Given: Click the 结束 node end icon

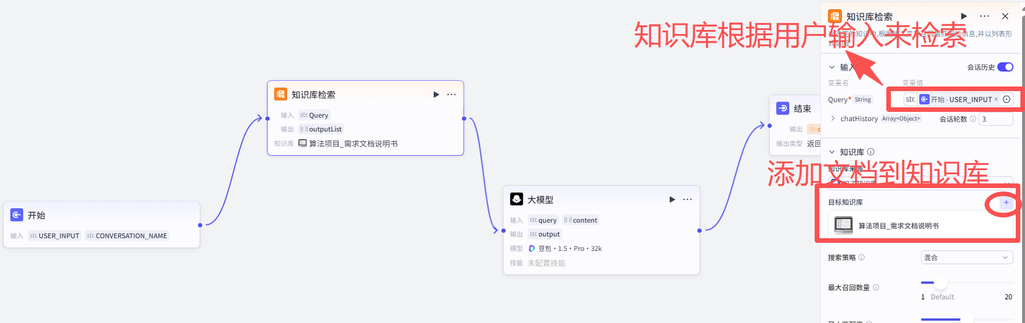Looking at the screenshot, I should pyautogui.click(x=783, y=108).
